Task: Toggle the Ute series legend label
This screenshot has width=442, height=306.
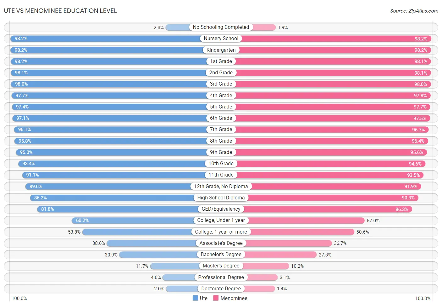Action: 204,298
